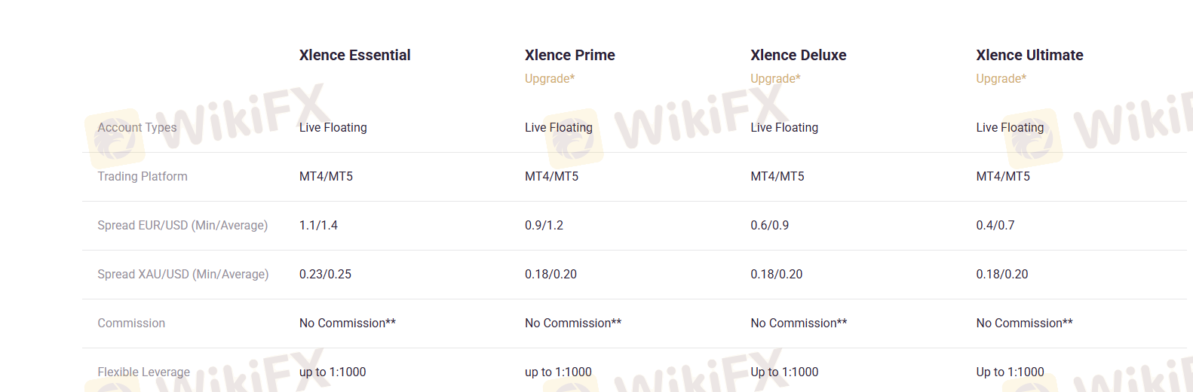The width and height of the screenshot is (1193, 392).
Task: Select the Xlence Essential column heading
Action: pos(354,55)
